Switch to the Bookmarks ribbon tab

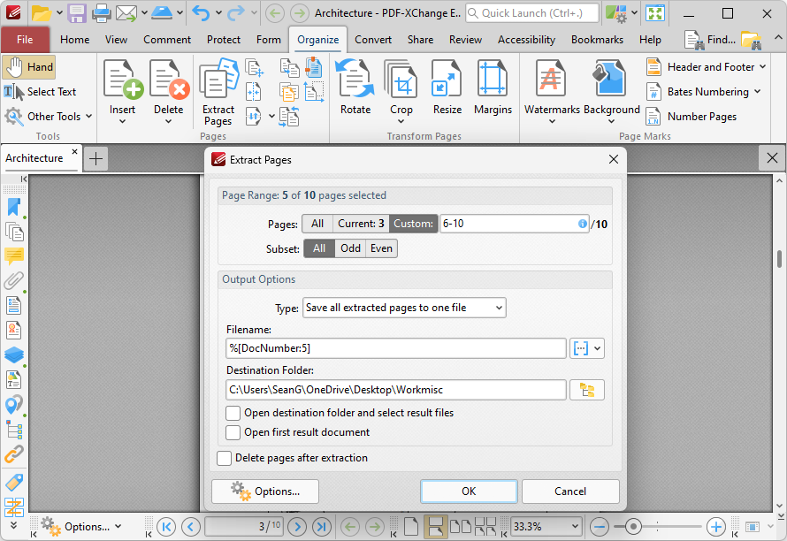[597, 40]
